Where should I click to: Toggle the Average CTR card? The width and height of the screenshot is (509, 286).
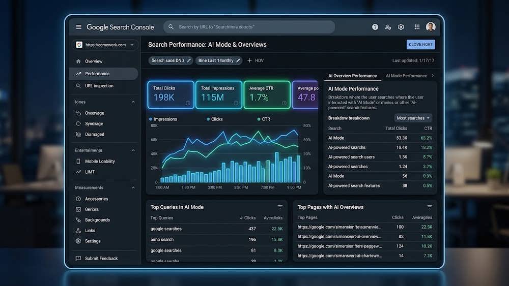click(x=267, y=94)
